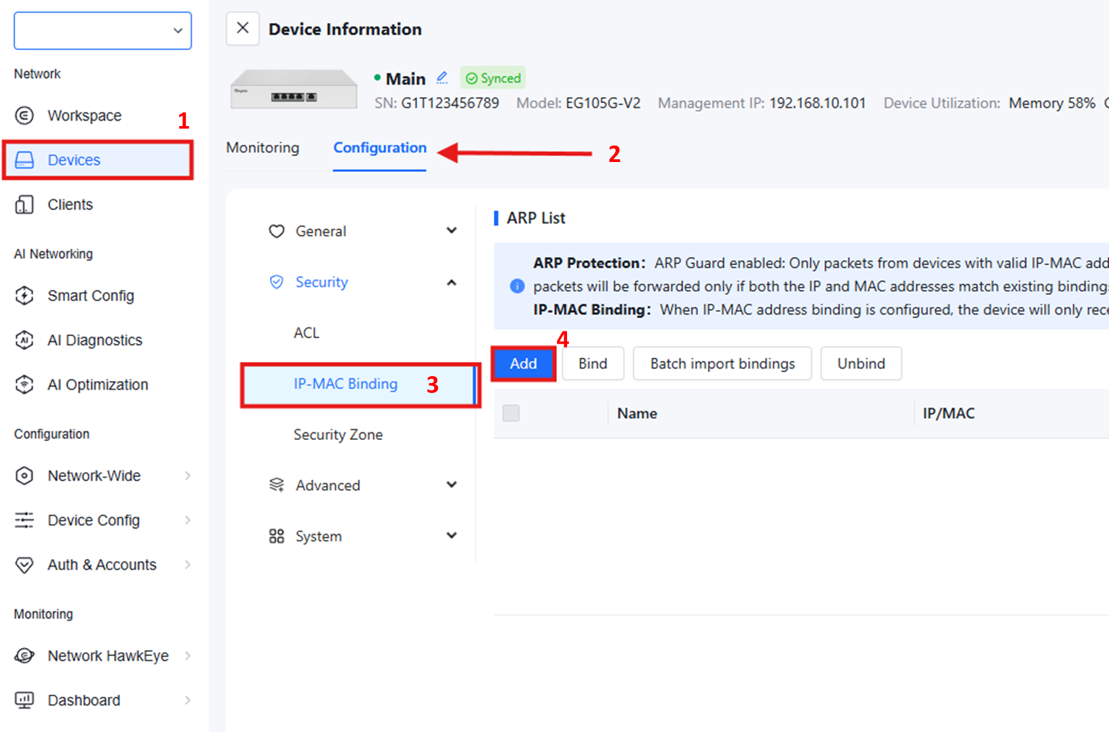Click the pencil edit icon beside Main
The image size is (1109, 732).
[x=442, y=78]
